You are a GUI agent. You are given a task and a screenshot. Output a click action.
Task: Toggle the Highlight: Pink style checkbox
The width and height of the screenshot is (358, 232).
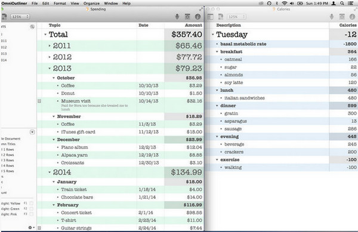click(x=31, y=214)
